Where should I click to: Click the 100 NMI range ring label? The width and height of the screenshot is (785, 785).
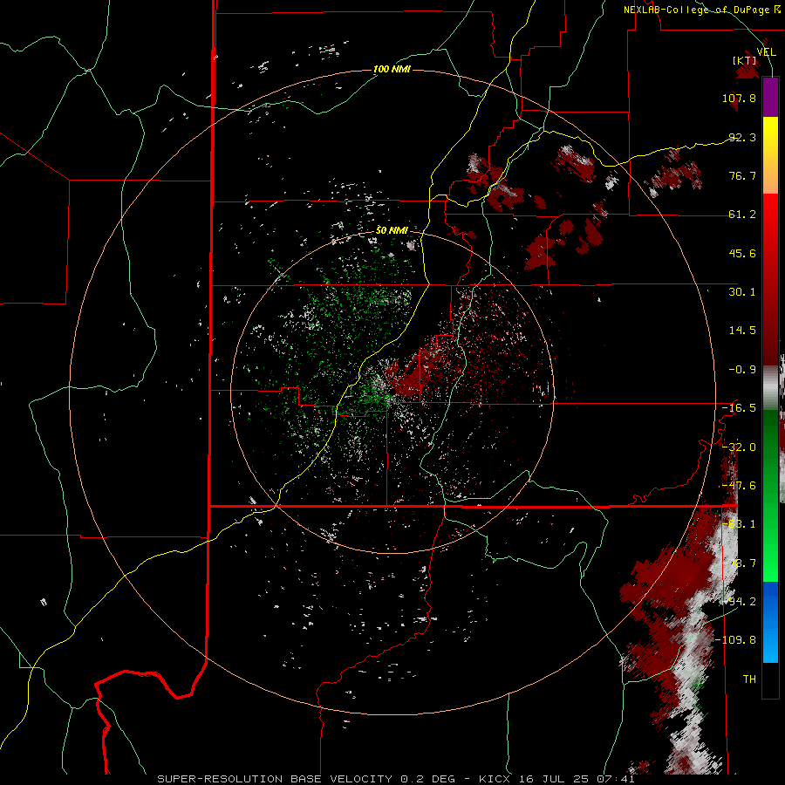coord(392,69)
